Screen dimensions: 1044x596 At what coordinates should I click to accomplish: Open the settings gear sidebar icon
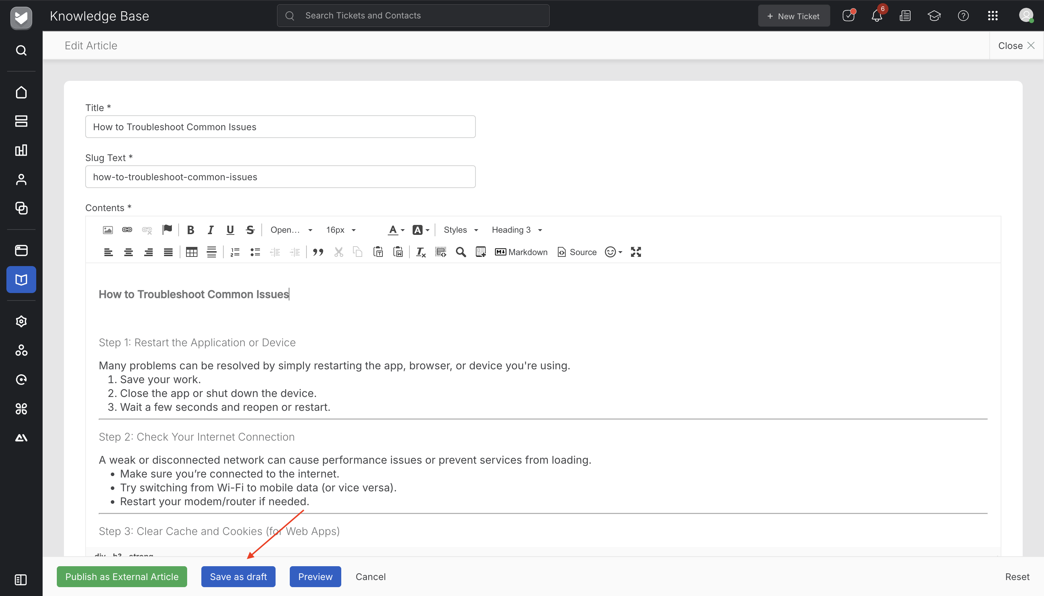pos(21,321)
